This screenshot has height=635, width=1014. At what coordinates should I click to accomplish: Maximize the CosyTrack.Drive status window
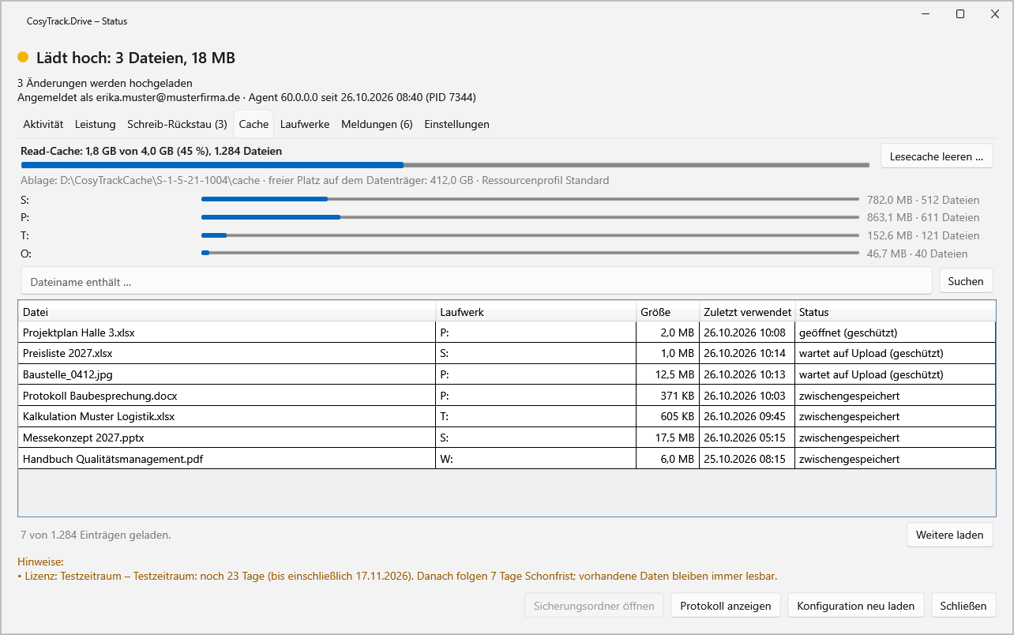[x=960, y=14]
